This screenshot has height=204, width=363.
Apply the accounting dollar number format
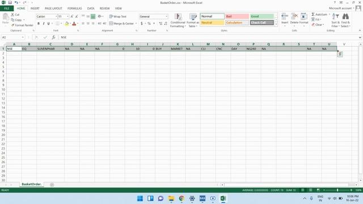[141, 23]
